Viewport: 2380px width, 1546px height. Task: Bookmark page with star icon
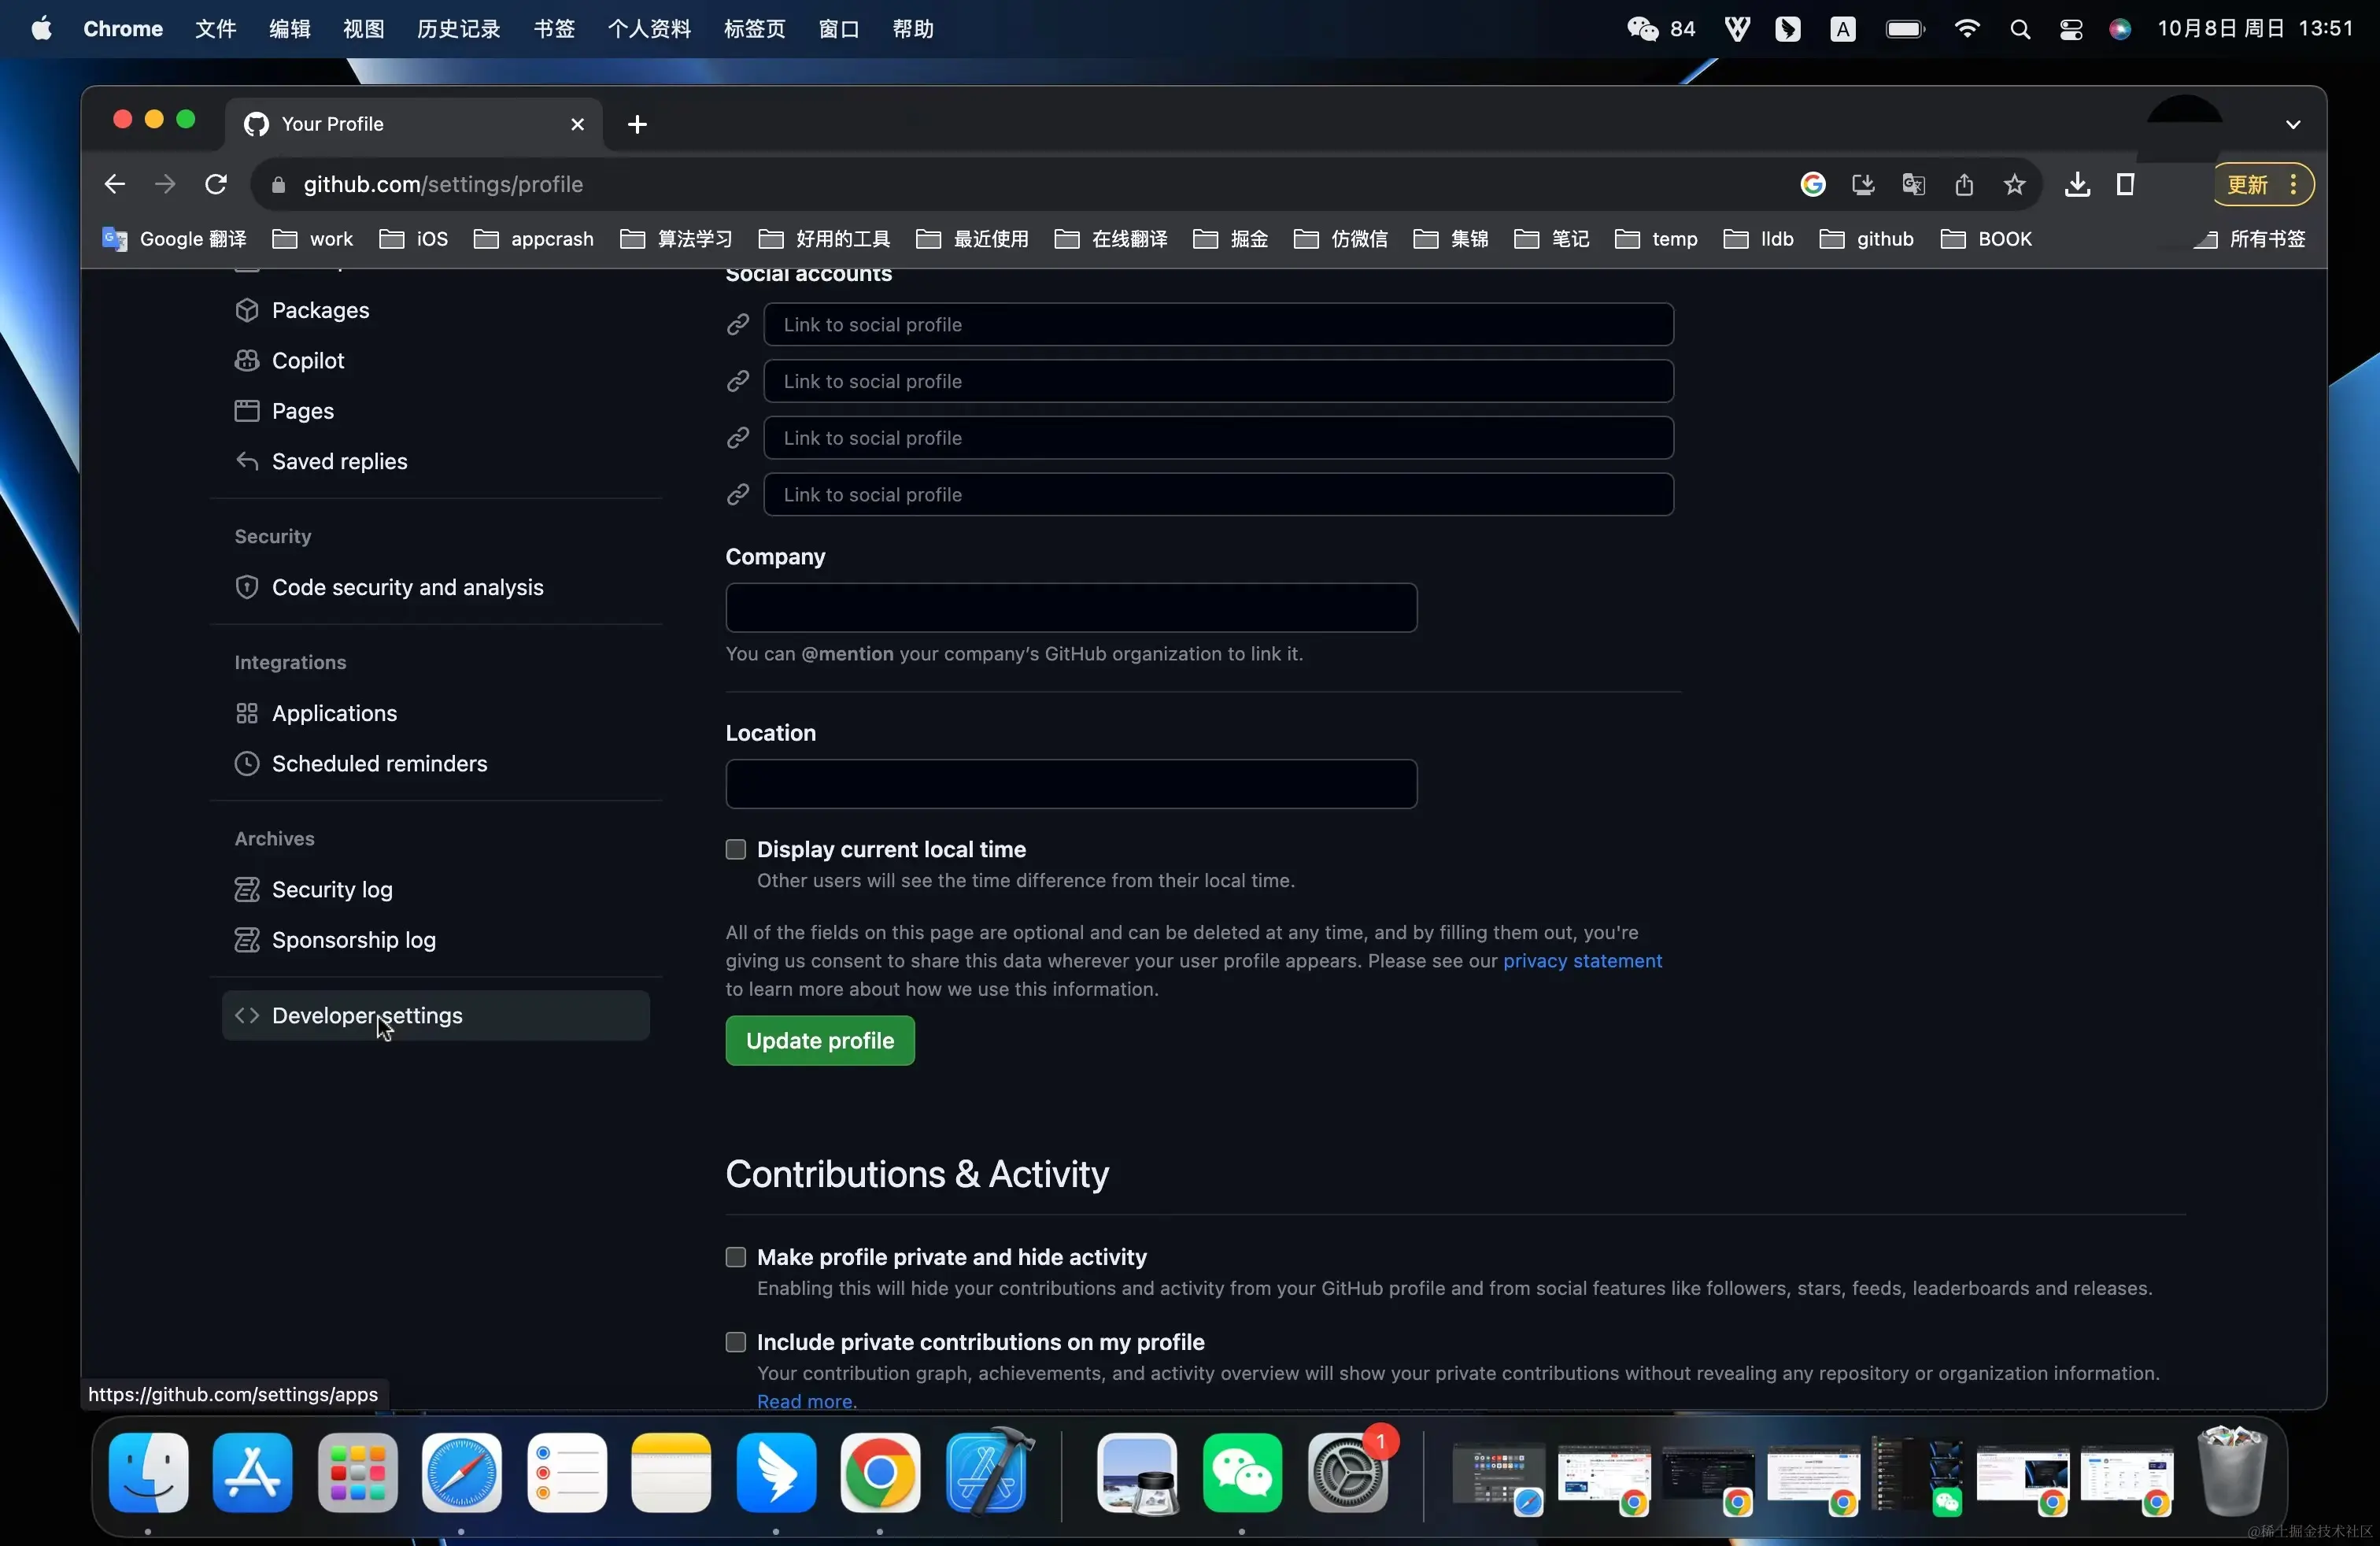click(2014, 184)
